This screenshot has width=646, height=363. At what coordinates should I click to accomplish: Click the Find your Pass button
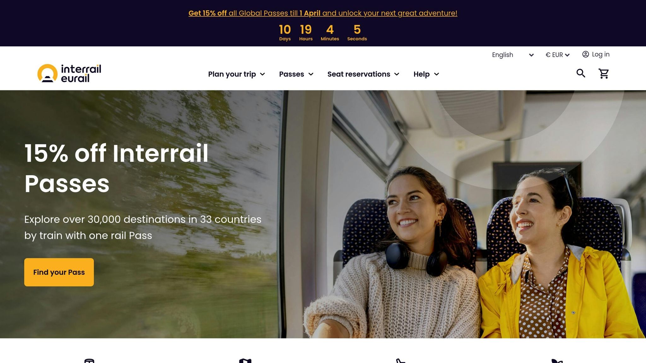[x=59, y=272]
